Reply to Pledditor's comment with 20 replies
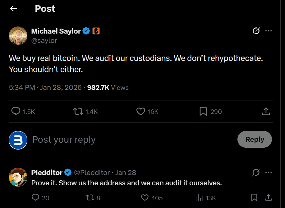This screenshot has width=285, height=208. (36, 197)
